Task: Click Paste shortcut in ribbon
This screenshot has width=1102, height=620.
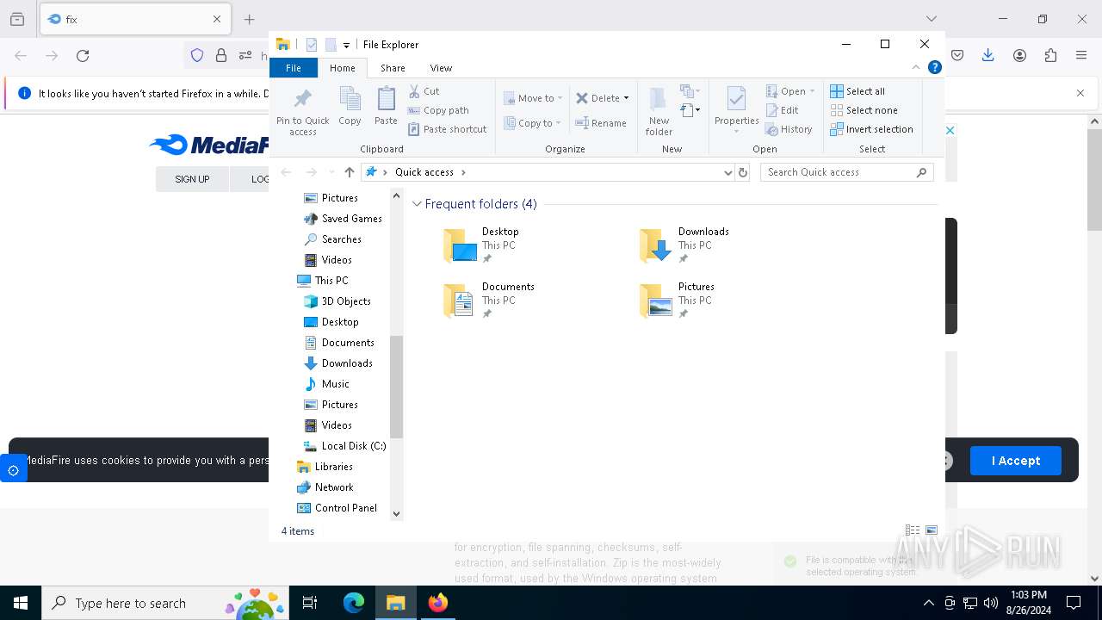Action: click(447, 129)
